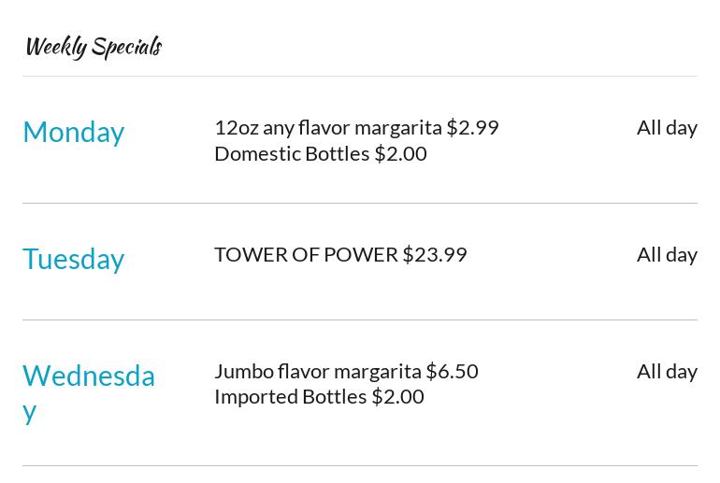The image size is (720, 483).
Task: Click the Weekly Specials heading
Action: tap(94, 47)
